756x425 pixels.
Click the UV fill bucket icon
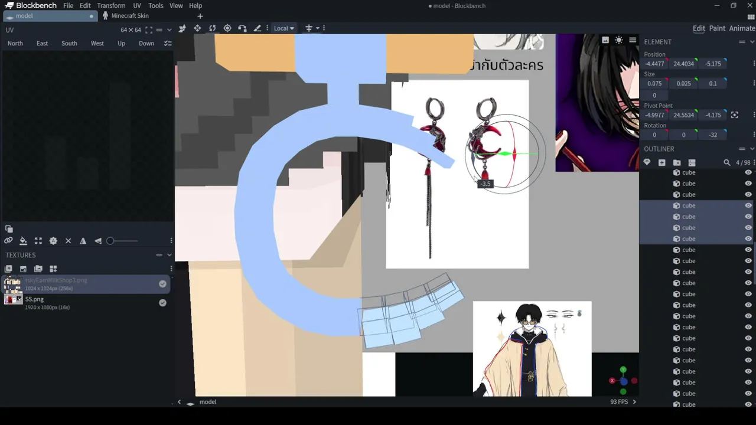click(x=23, y=241)
